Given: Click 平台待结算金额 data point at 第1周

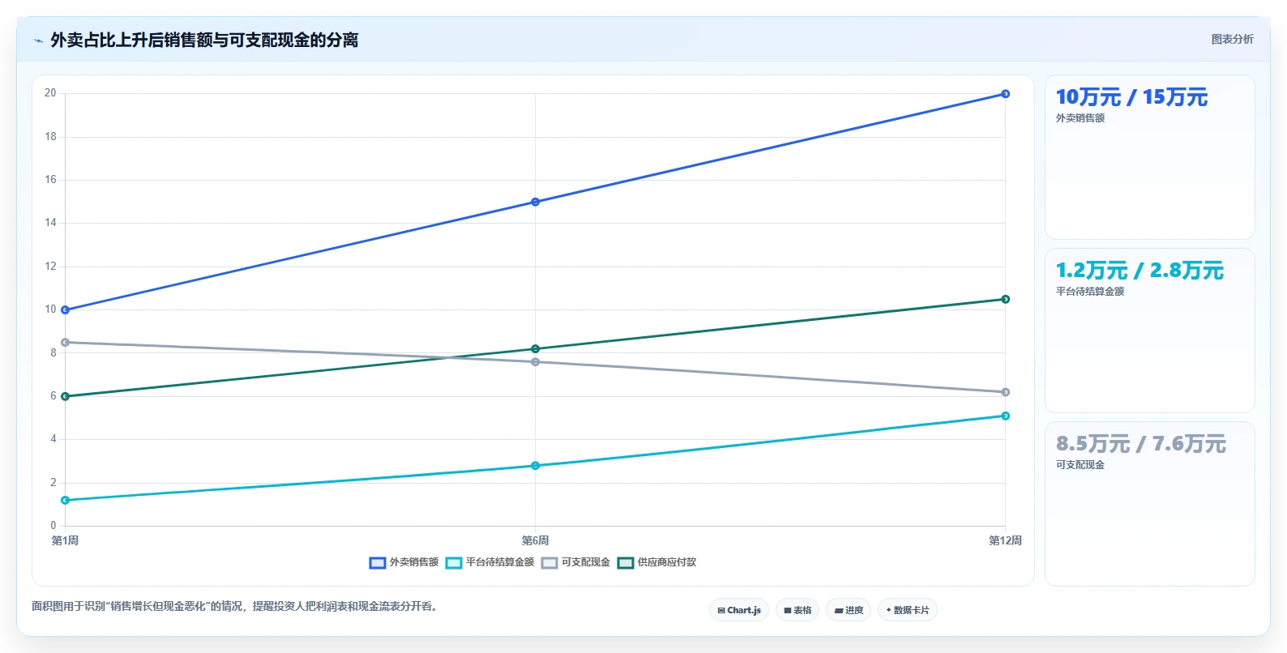Looking at the screenshot, I should point(66,500).
